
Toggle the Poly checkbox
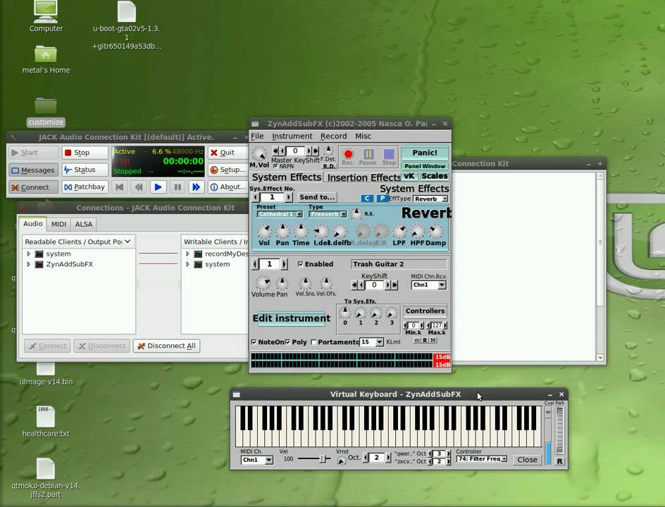click(288, 342)
